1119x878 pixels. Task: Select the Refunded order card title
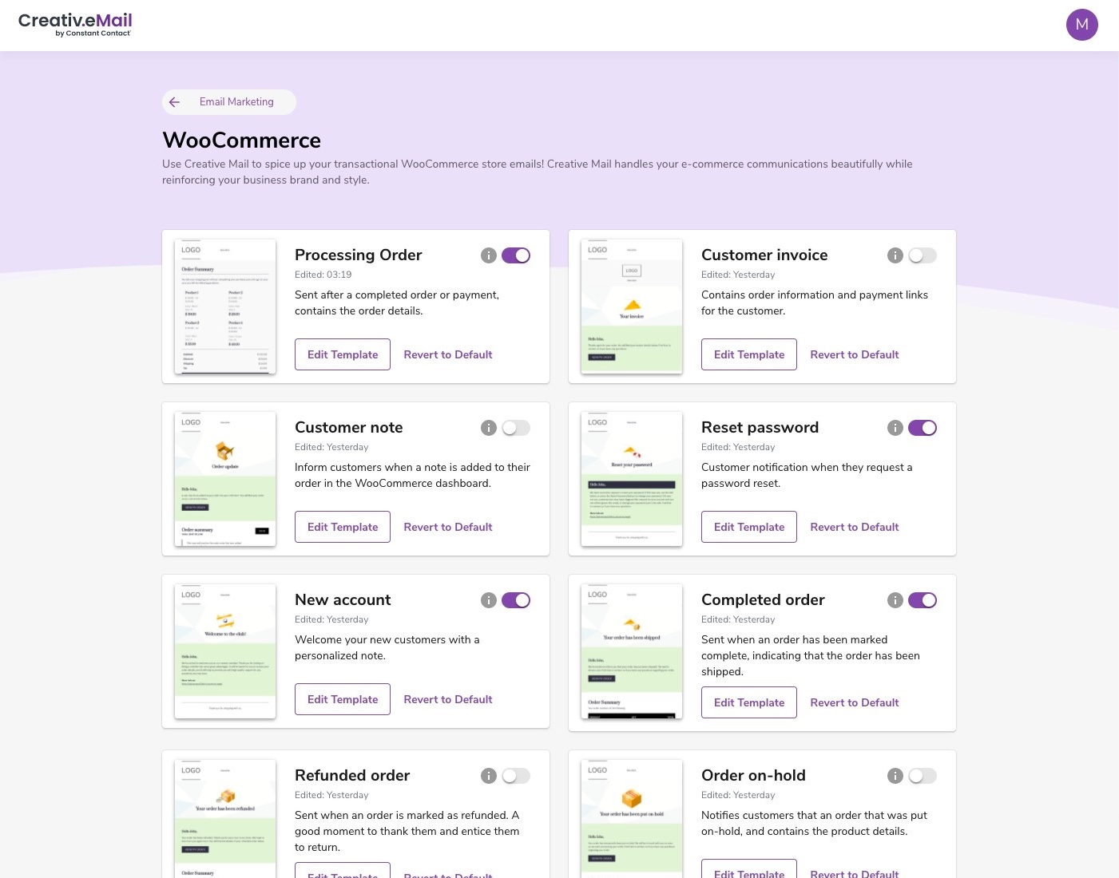352,776
